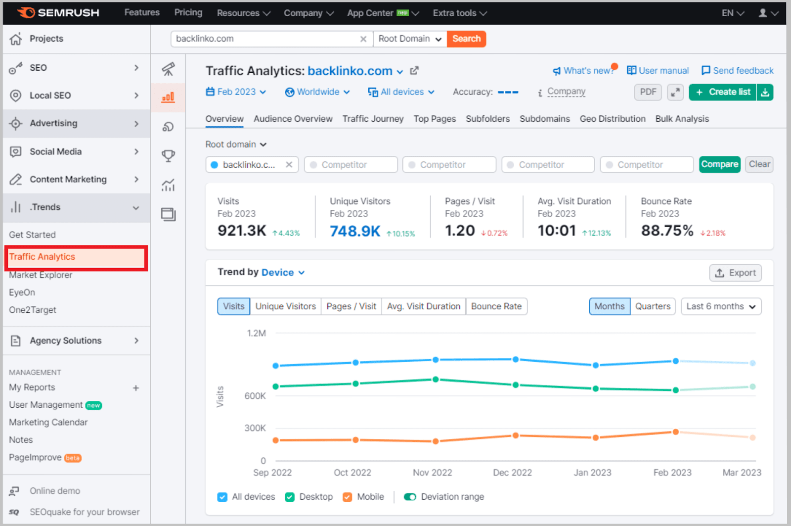
Task: Click the first Competitor input field
Action: click(351, 165)
